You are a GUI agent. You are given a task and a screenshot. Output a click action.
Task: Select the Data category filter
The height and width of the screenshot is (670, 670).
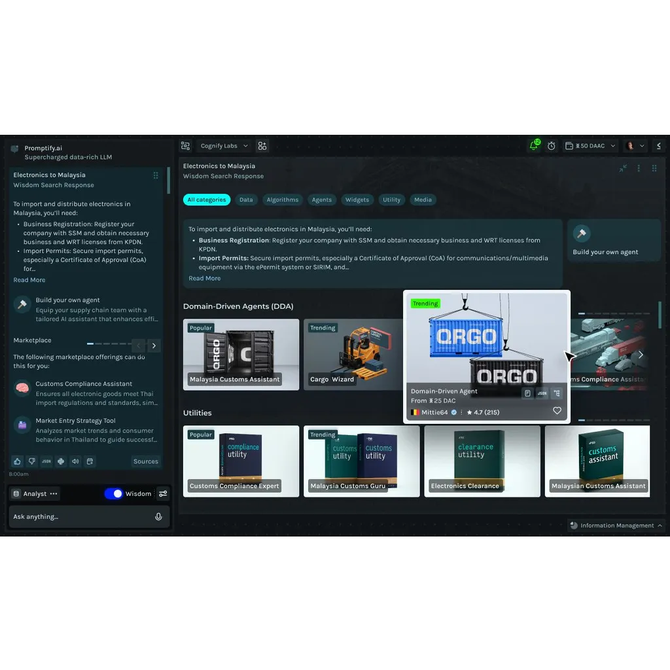click(x=246, y=200)
